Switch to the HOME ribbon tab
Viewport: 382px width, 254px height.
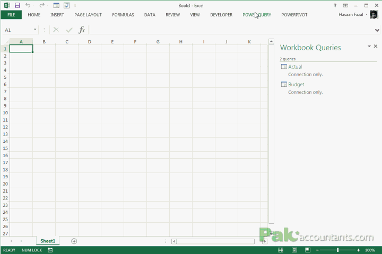(x=34, y=15)
